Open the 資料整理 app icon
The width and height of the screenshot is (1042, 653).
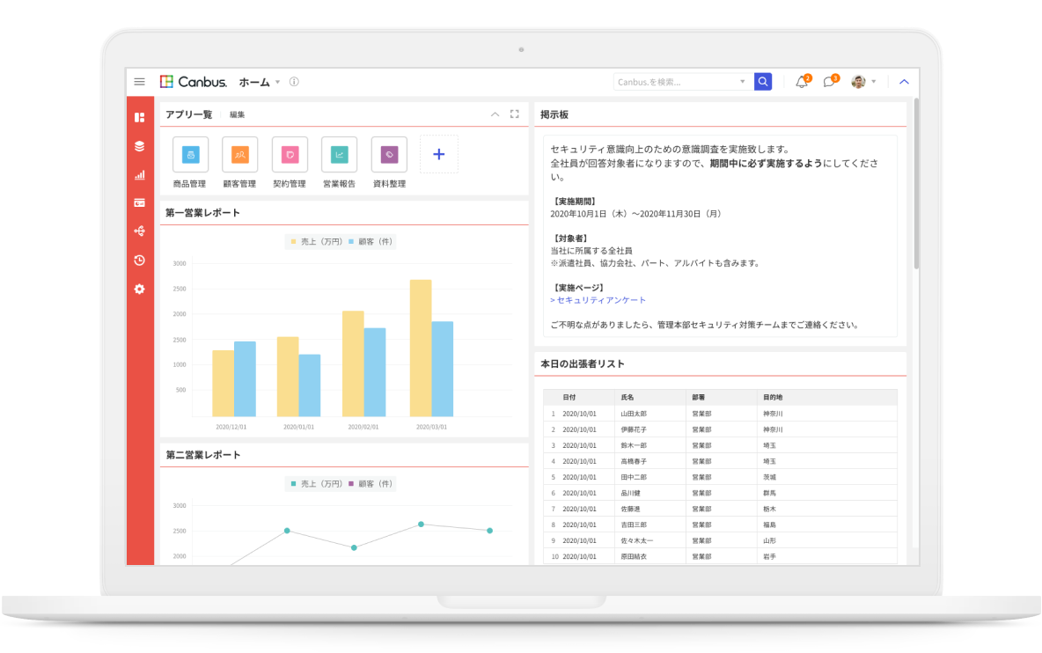pos(389,155)
